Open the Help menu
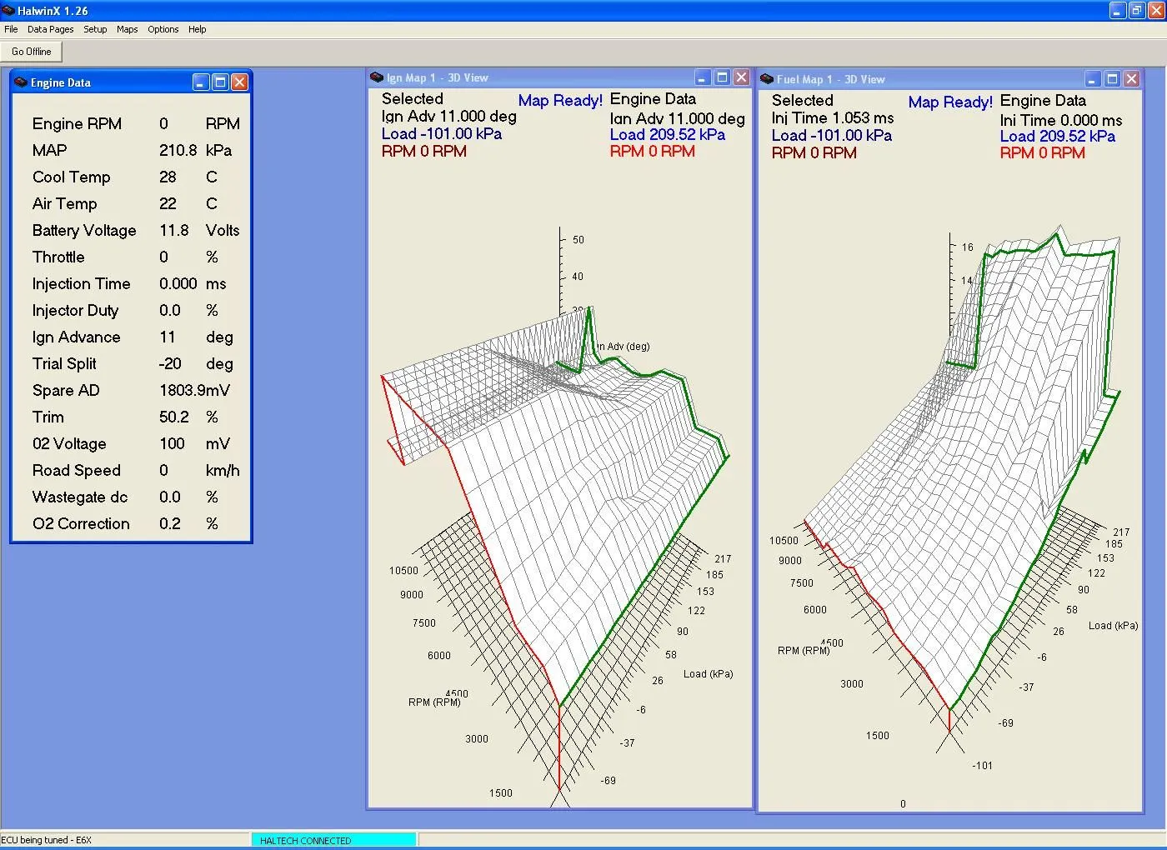 (197, 29)
